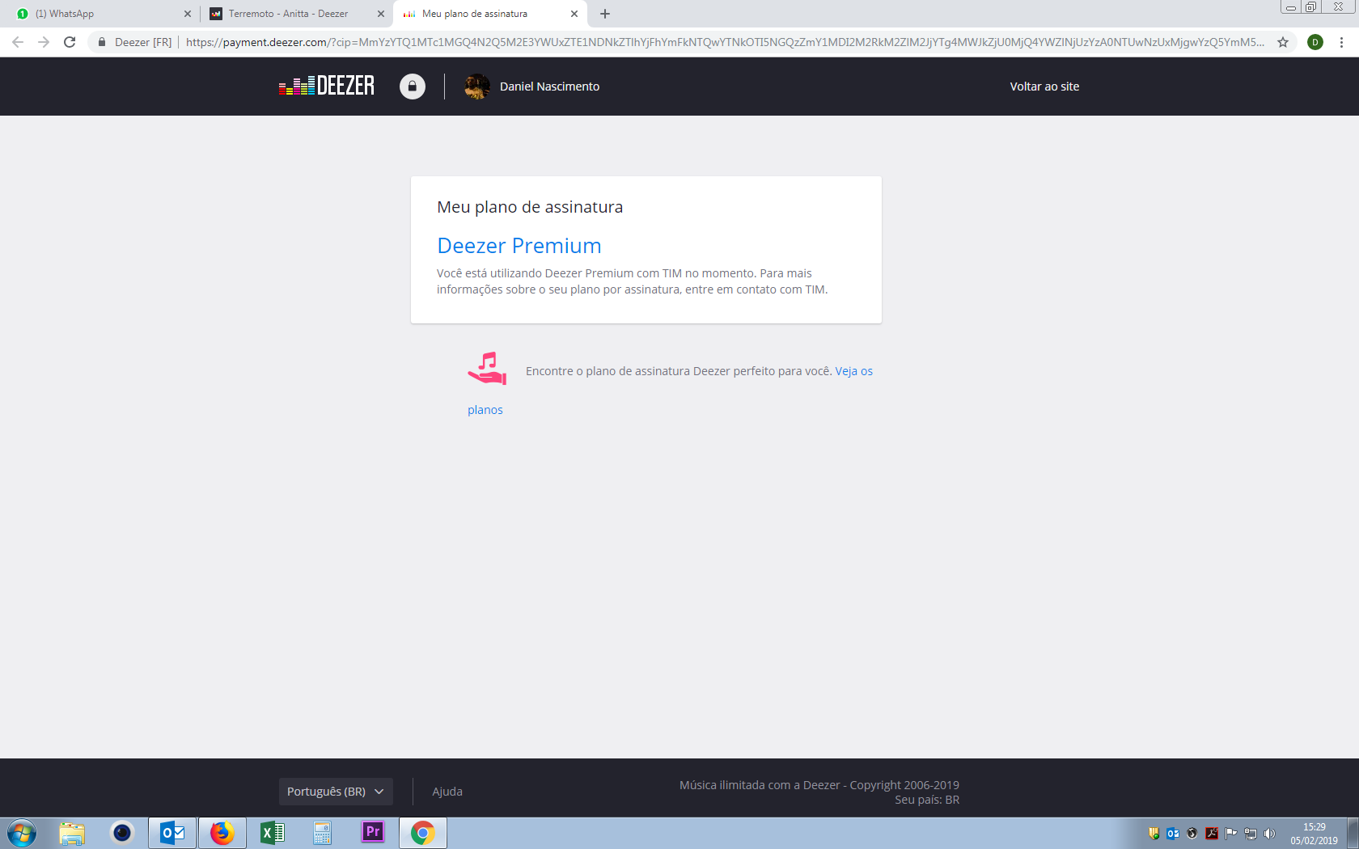Return via Voltar ao site link
The image size is (1359, 849).
click(1044, 87)
